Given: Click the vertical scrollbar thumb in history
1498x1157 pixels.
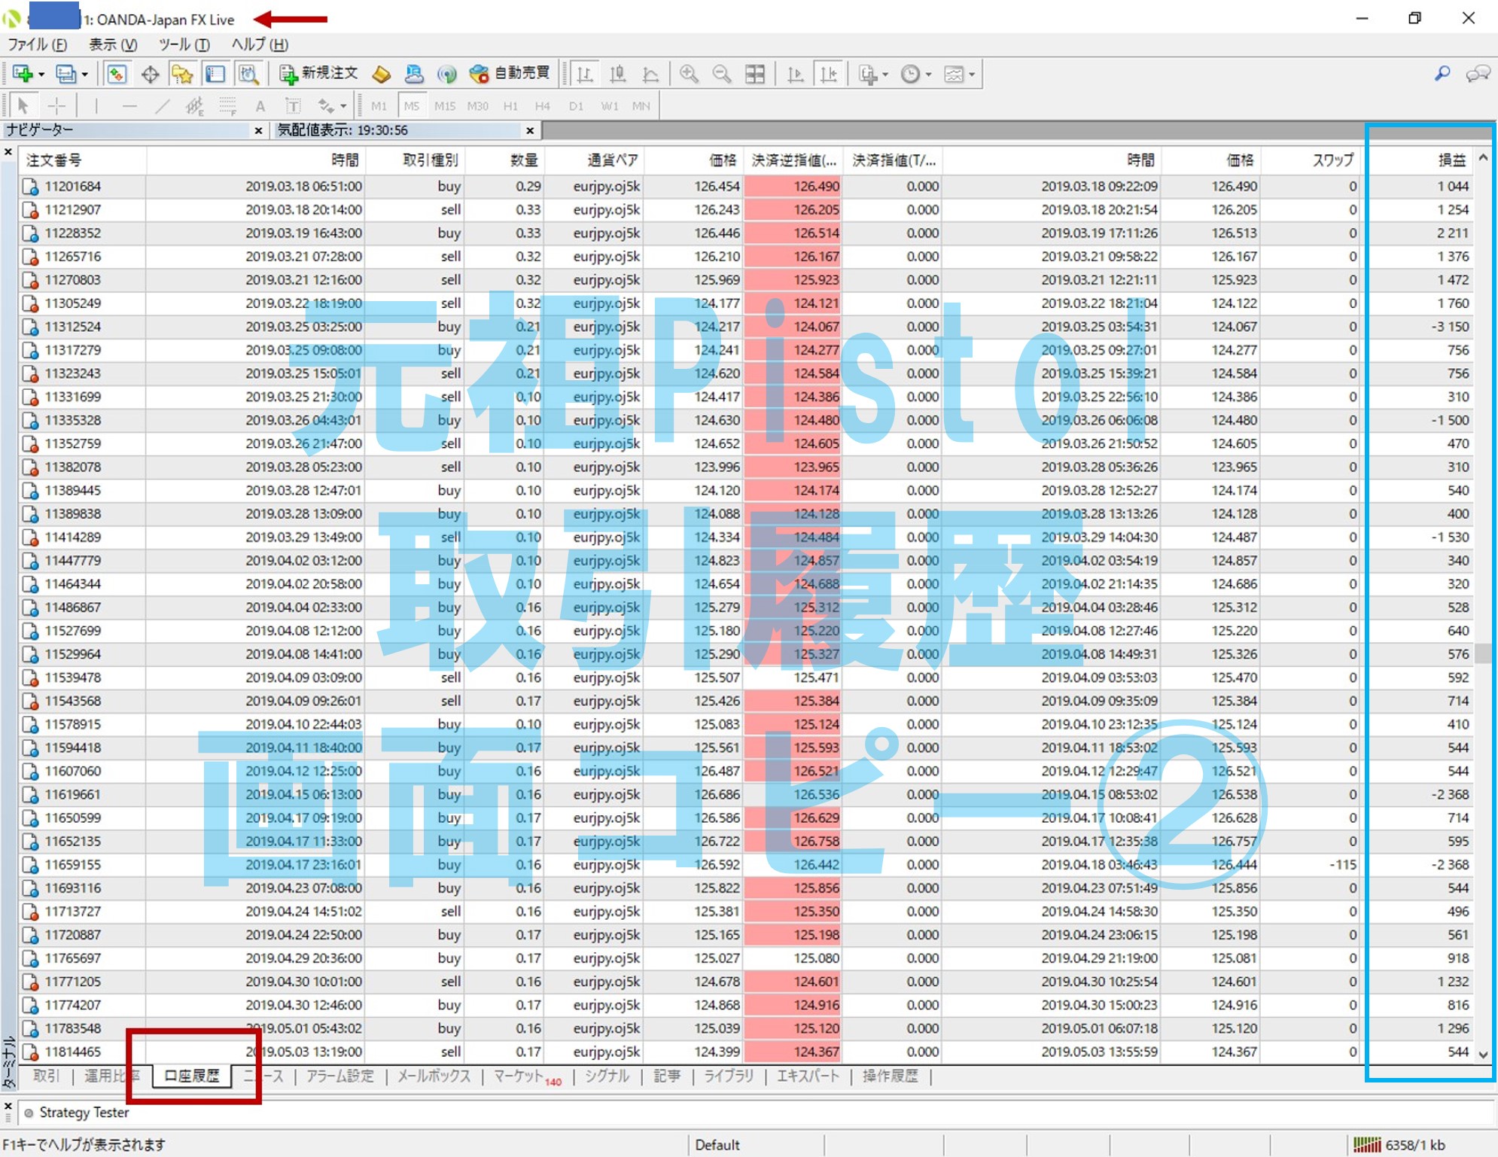Looking at the screenshot, I should [x=1482, y=653].
